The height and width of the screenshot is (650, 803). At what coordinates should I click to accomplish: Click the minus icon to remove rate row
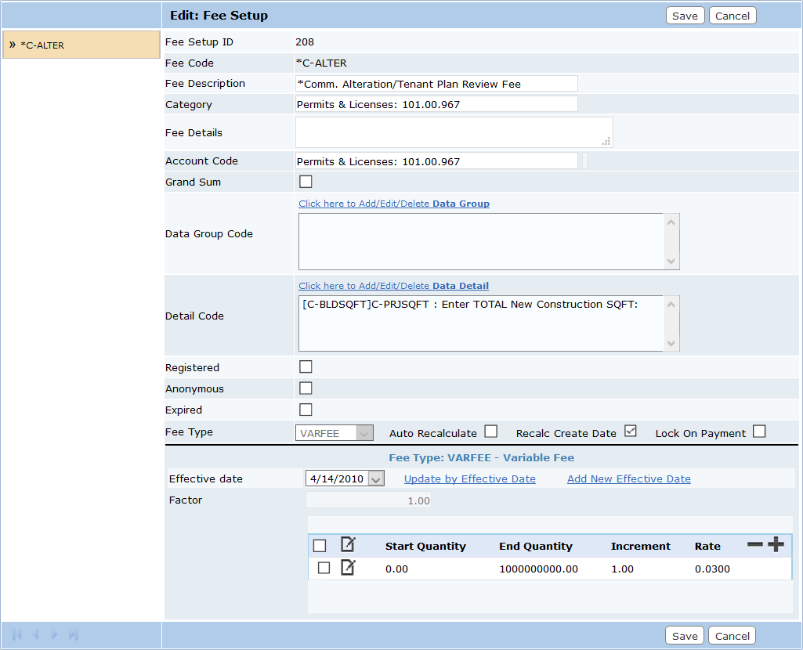coord(754,545)
